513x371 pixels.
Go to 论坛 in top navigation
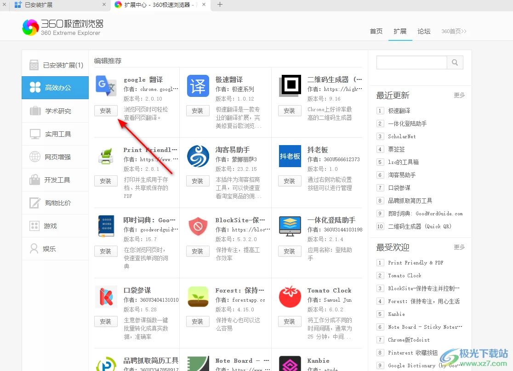coord(424,31)
